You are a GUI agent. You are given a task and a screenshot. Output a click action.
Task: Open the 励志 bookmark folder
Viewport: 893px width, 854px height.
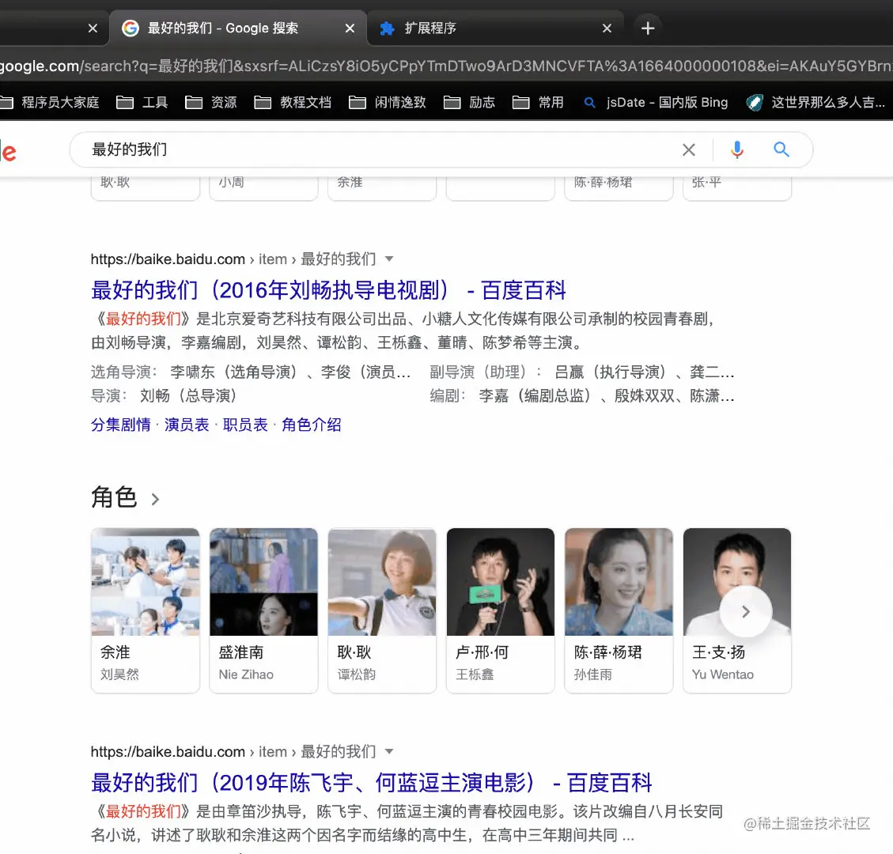(x=470, y=103)
